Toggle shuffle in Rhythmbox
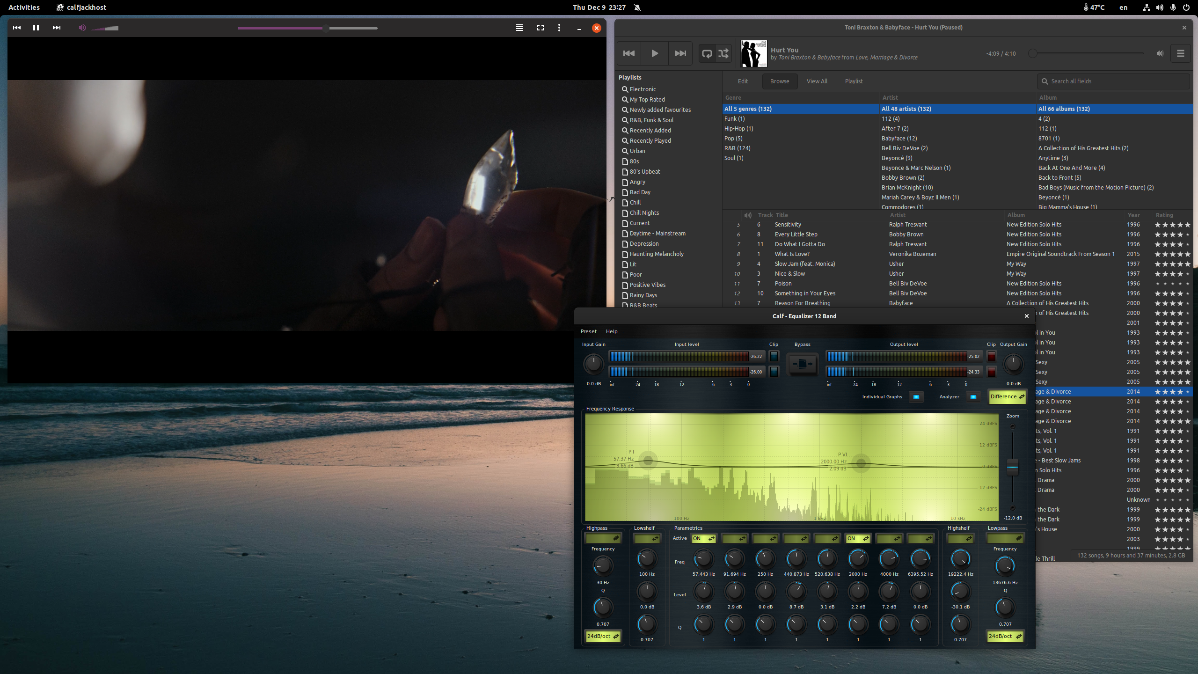 (x=723, y=53)
